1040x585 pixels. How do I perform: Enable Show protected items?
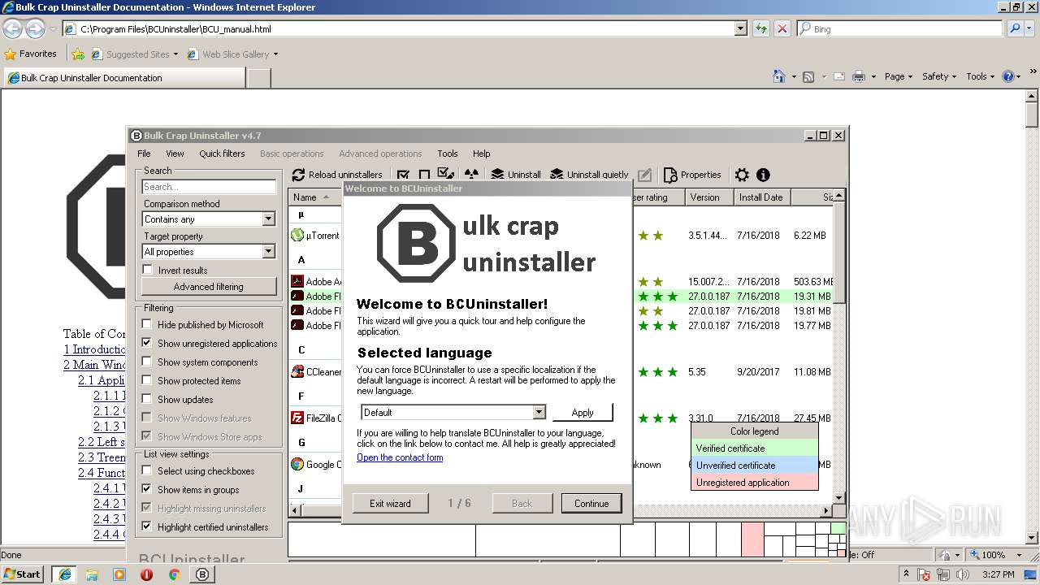pyautogui.click(x=147, y=380)
